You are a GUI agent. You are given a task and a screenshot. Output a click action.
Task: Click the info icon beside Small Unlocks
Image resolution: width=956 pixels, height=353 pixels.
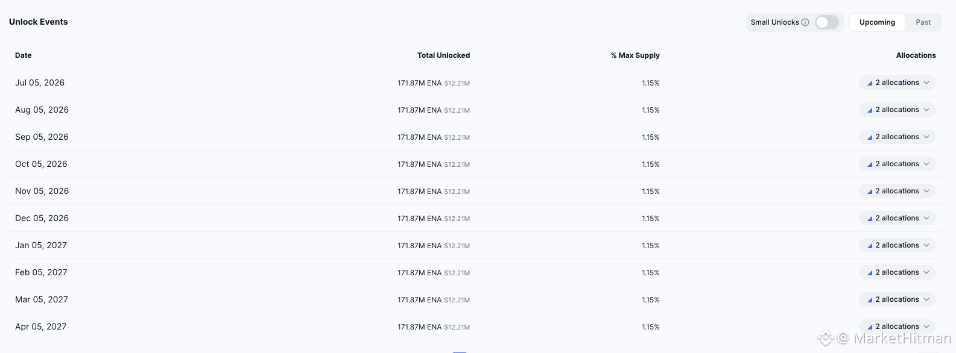[805, 22]
